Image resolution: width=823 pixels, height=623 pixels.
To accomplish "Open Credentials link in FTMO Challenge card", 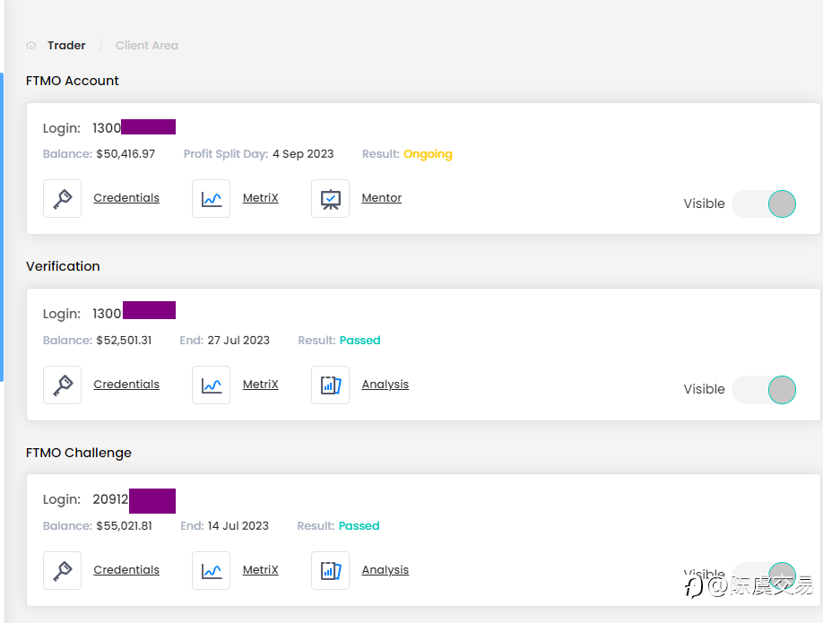I will pos(126,570).
